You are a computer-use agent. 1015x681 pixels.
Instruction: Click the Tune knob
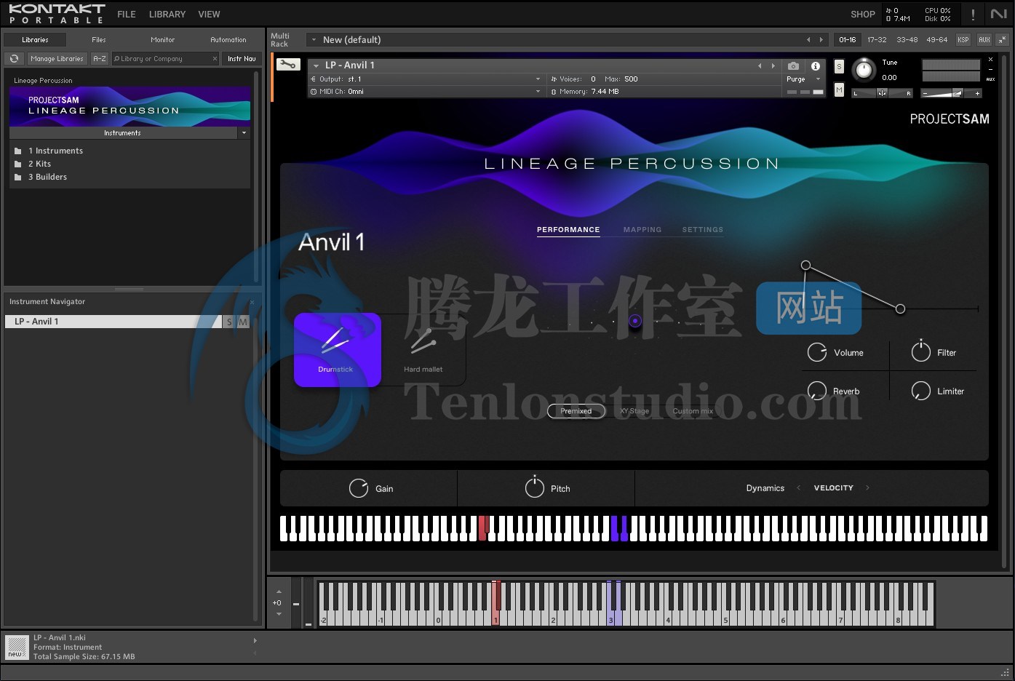864,70
